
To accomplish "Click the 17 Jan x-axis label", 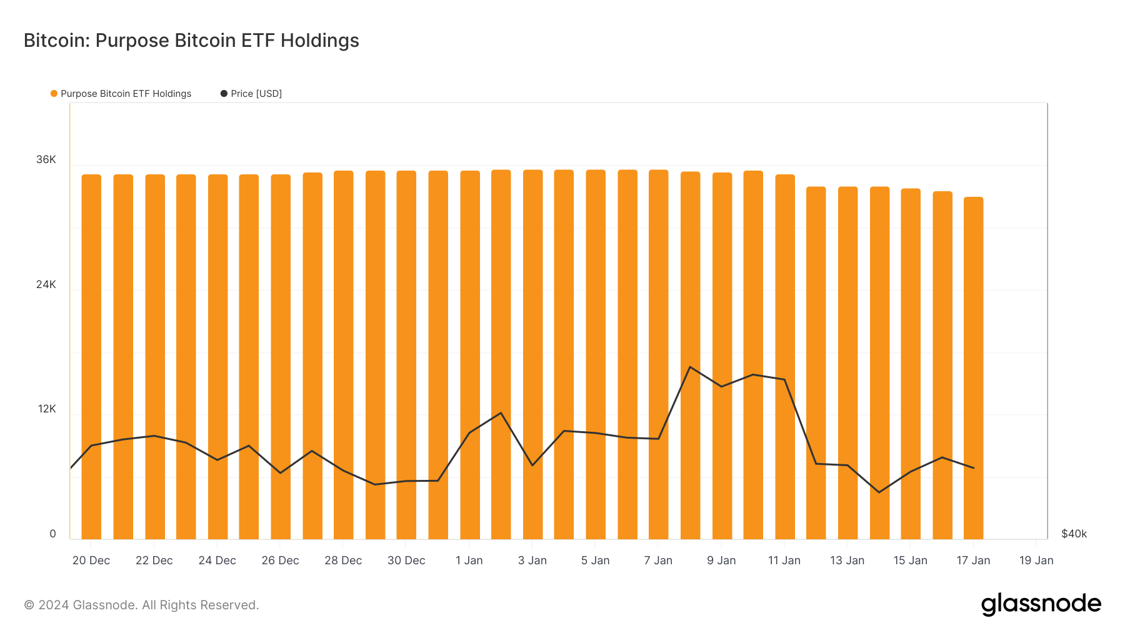I will coord(973,561).
